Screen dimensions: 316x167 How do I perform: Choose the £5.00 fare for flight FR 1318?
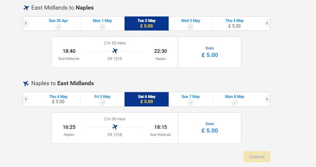pos(209,128)
